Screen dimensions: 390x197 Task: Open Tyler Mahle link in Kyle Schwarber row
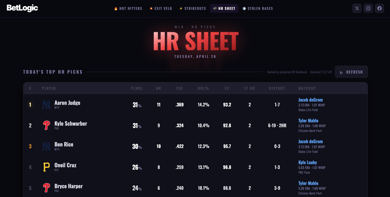point(308,121)
